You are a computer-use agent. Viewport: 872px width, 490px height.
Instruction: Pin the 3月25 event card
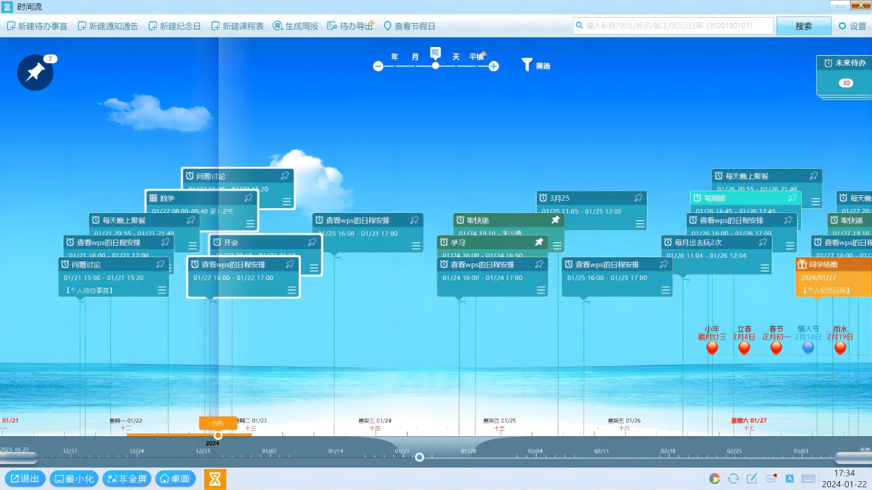tap(638, 198)
